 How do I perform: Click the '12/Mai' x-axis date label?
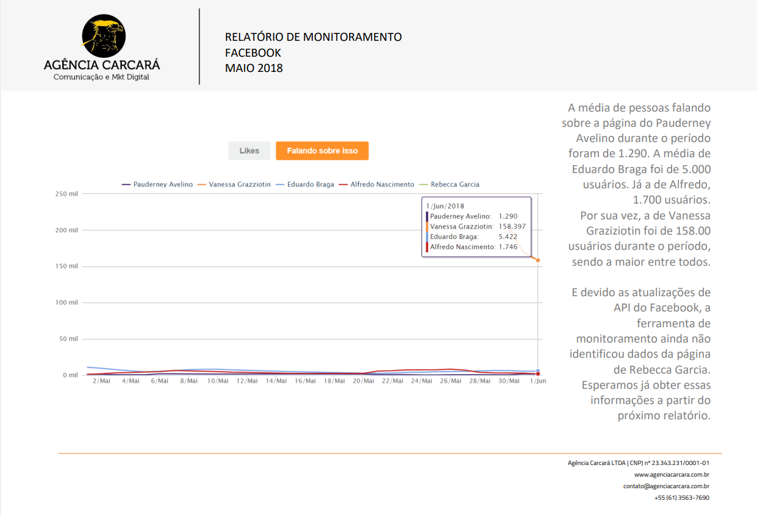coord(247,382)
